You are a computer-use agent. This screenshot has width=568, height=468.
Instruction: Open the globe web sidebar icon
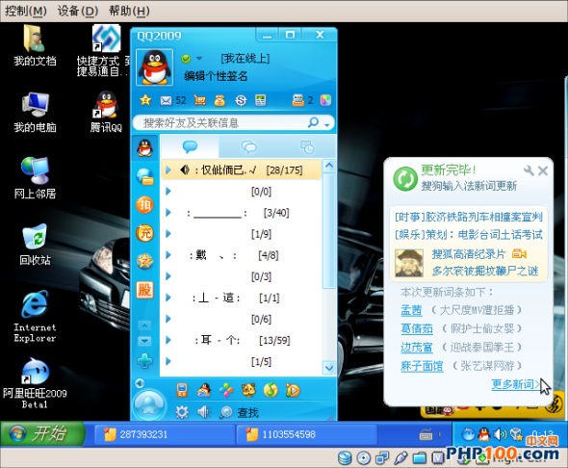pyautogui.click(x=145, y=176)
